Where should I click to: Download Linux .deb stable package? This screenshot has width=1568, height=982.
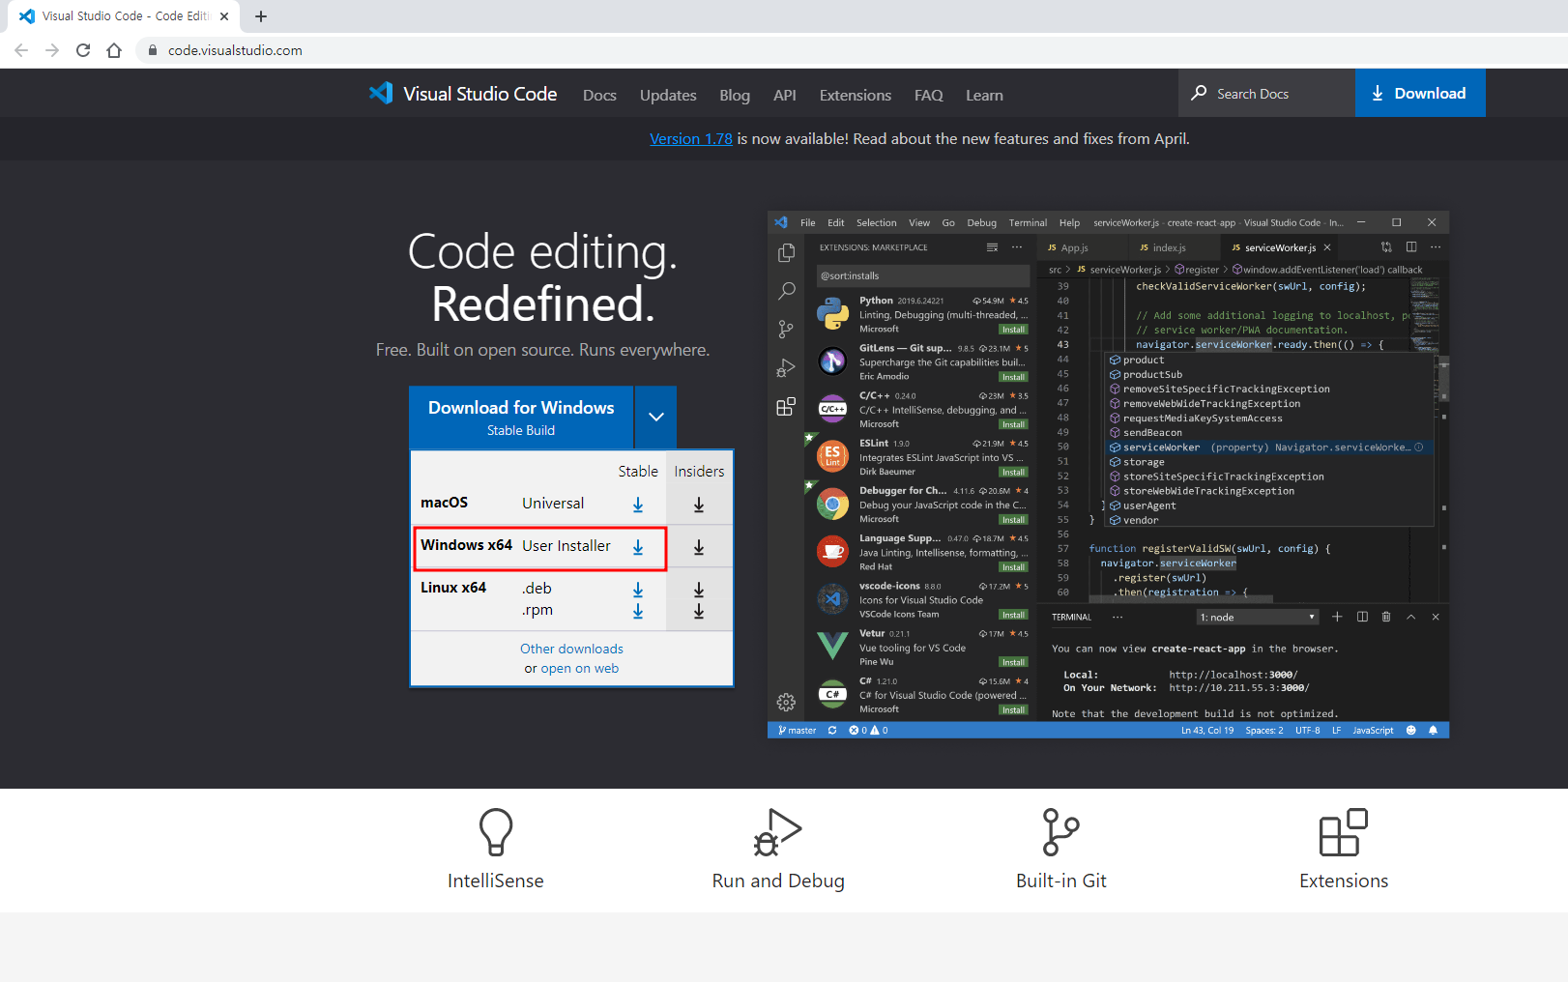pos(638,590)
